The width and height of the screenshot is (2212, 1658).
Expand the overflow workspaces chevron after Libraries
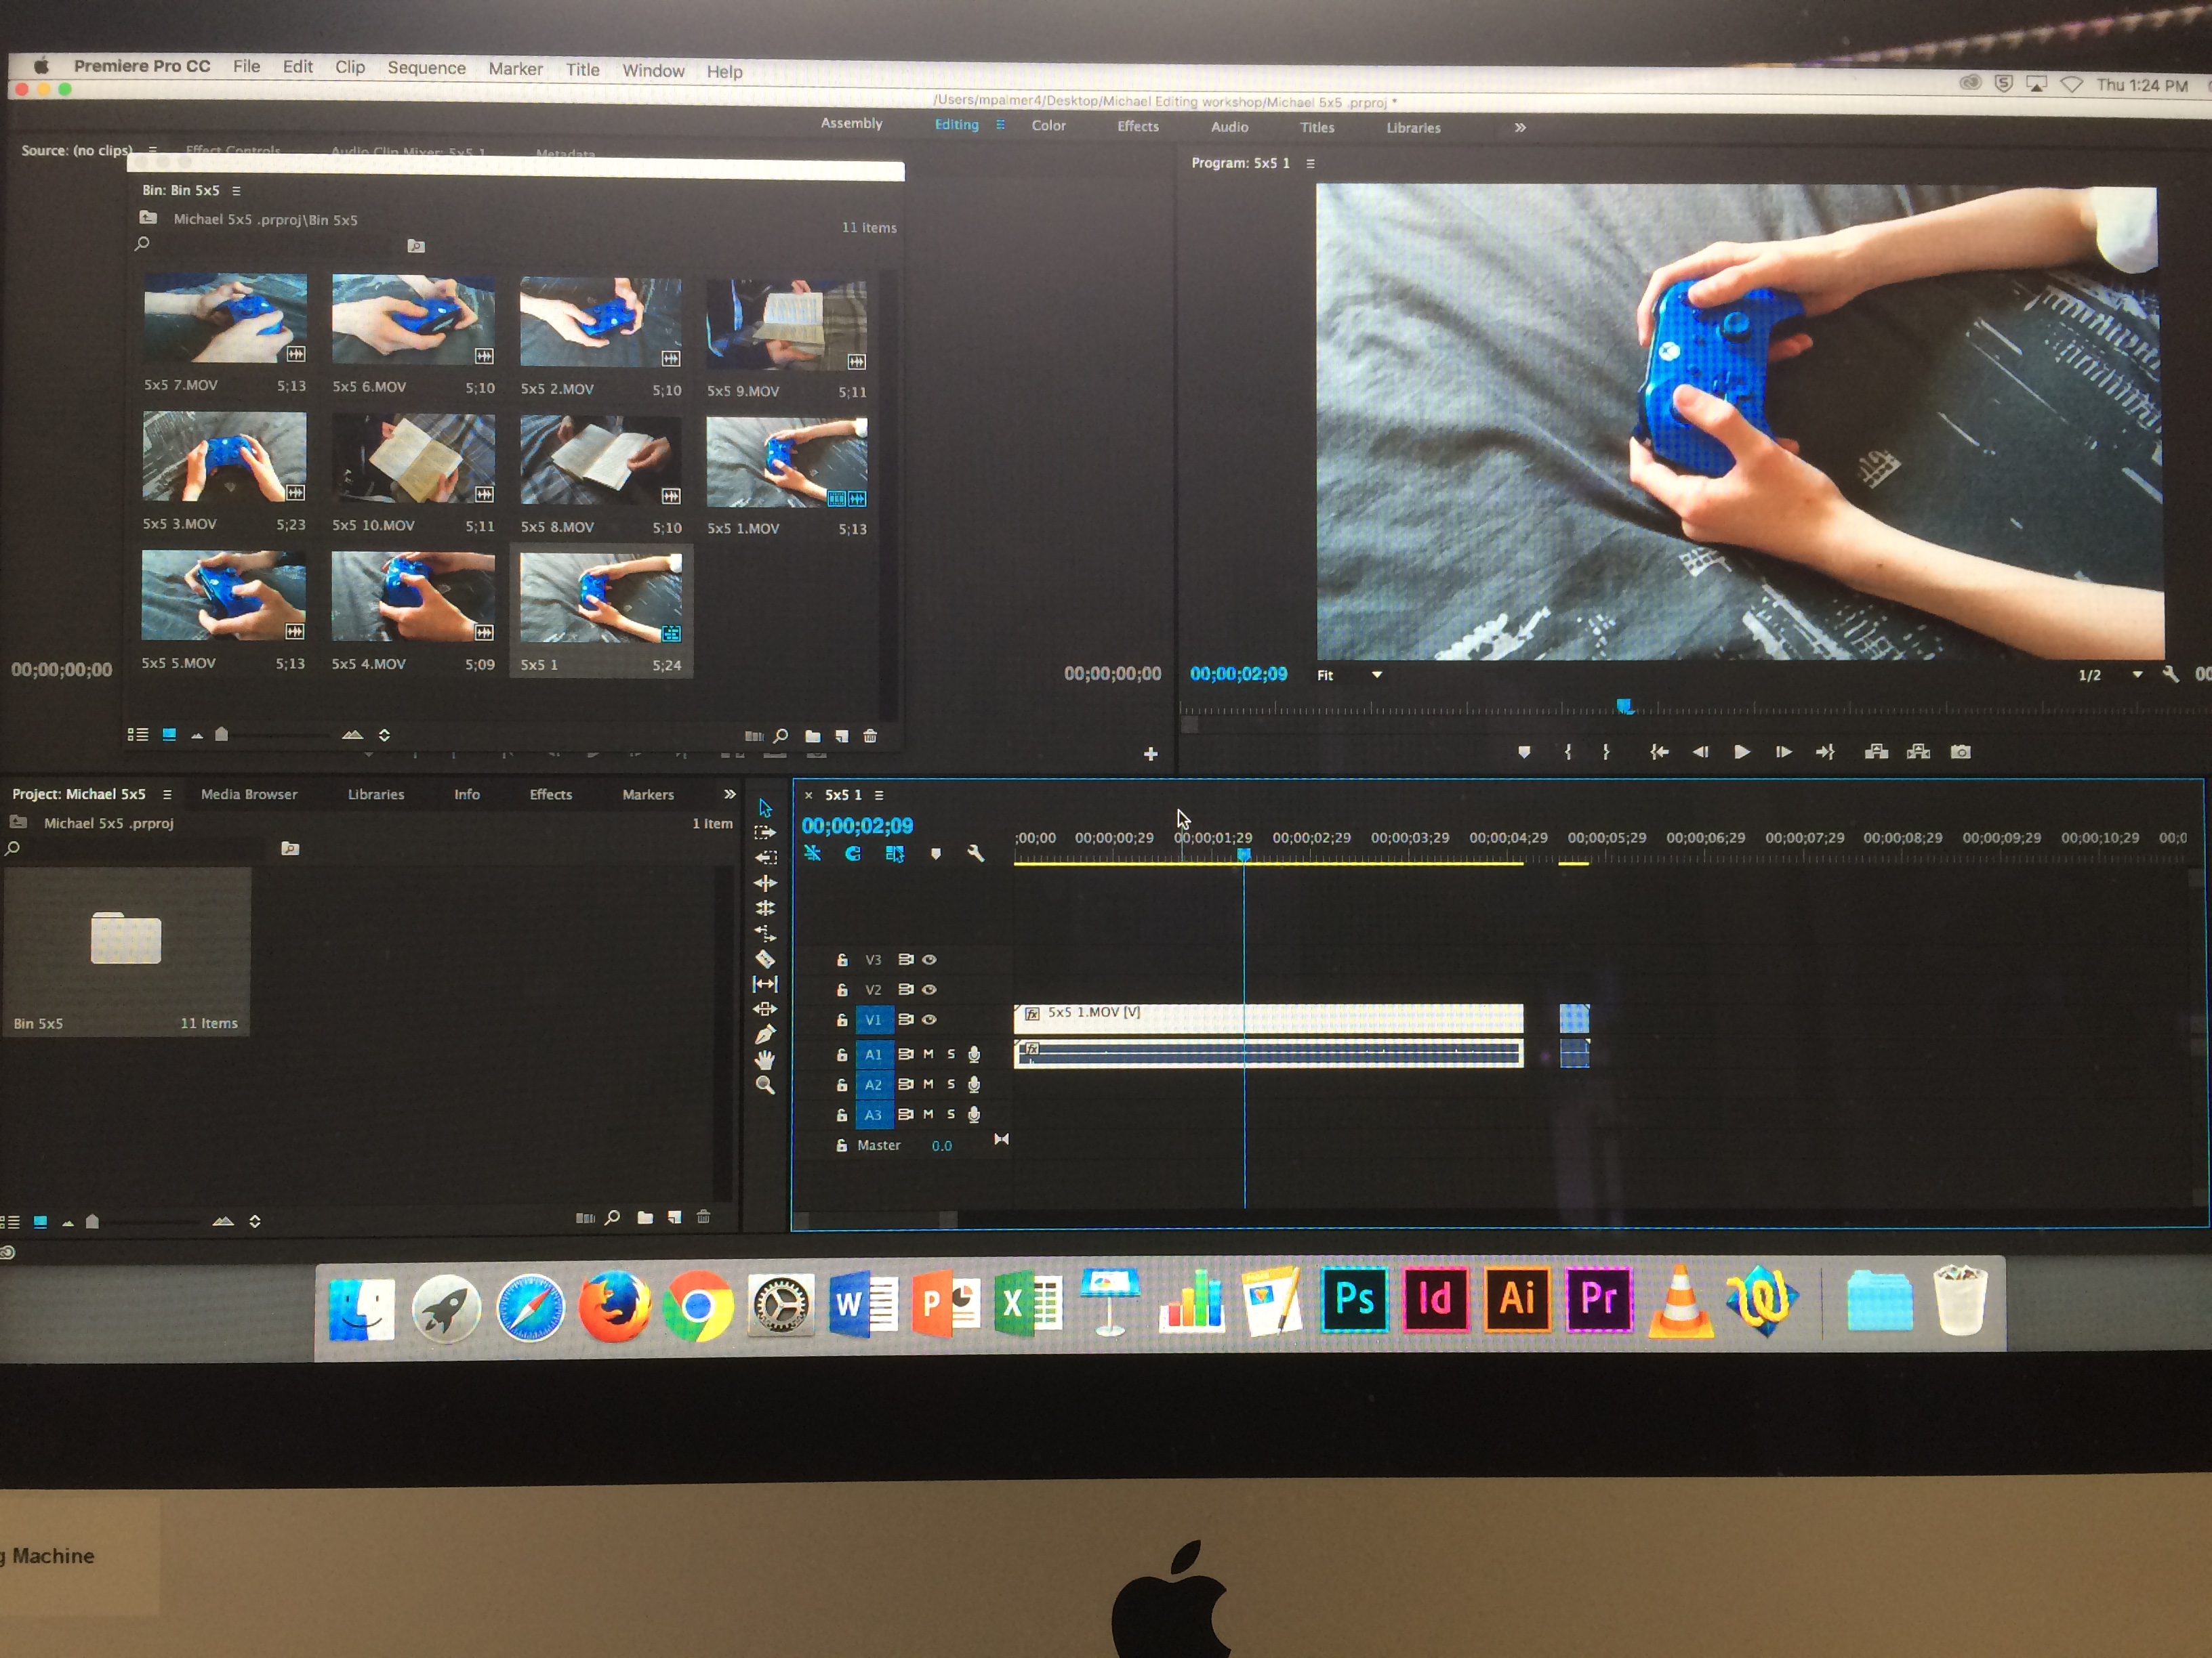click(x=1520, y=128)
